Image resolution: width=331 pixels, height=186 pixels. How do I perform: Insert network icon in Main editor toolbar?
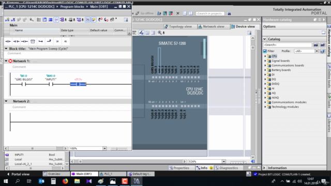(7, 20)
